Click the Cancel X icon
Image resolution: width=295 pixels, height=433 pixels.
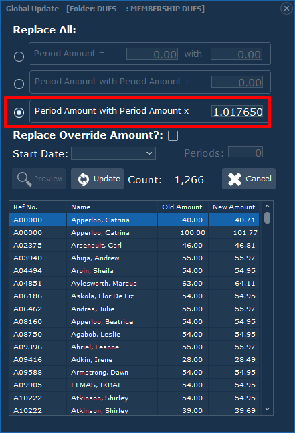coord(235,179)
